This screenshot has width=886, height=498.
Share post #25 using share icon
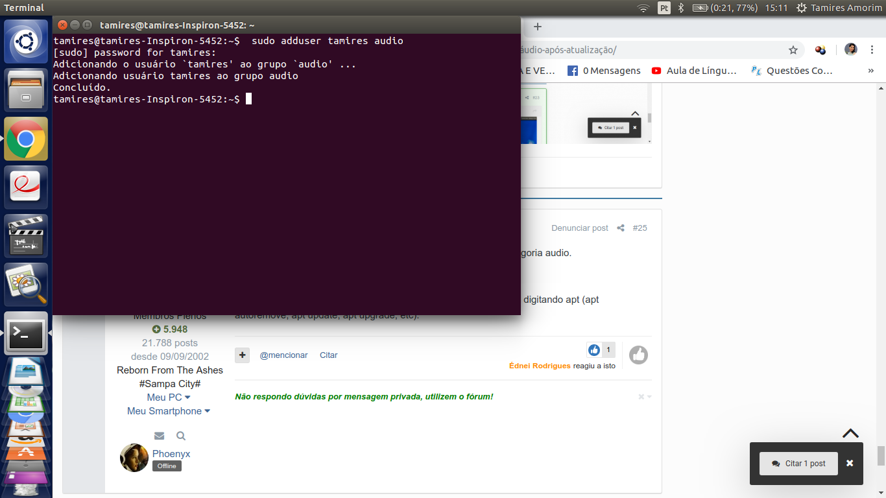click(621, 228)
